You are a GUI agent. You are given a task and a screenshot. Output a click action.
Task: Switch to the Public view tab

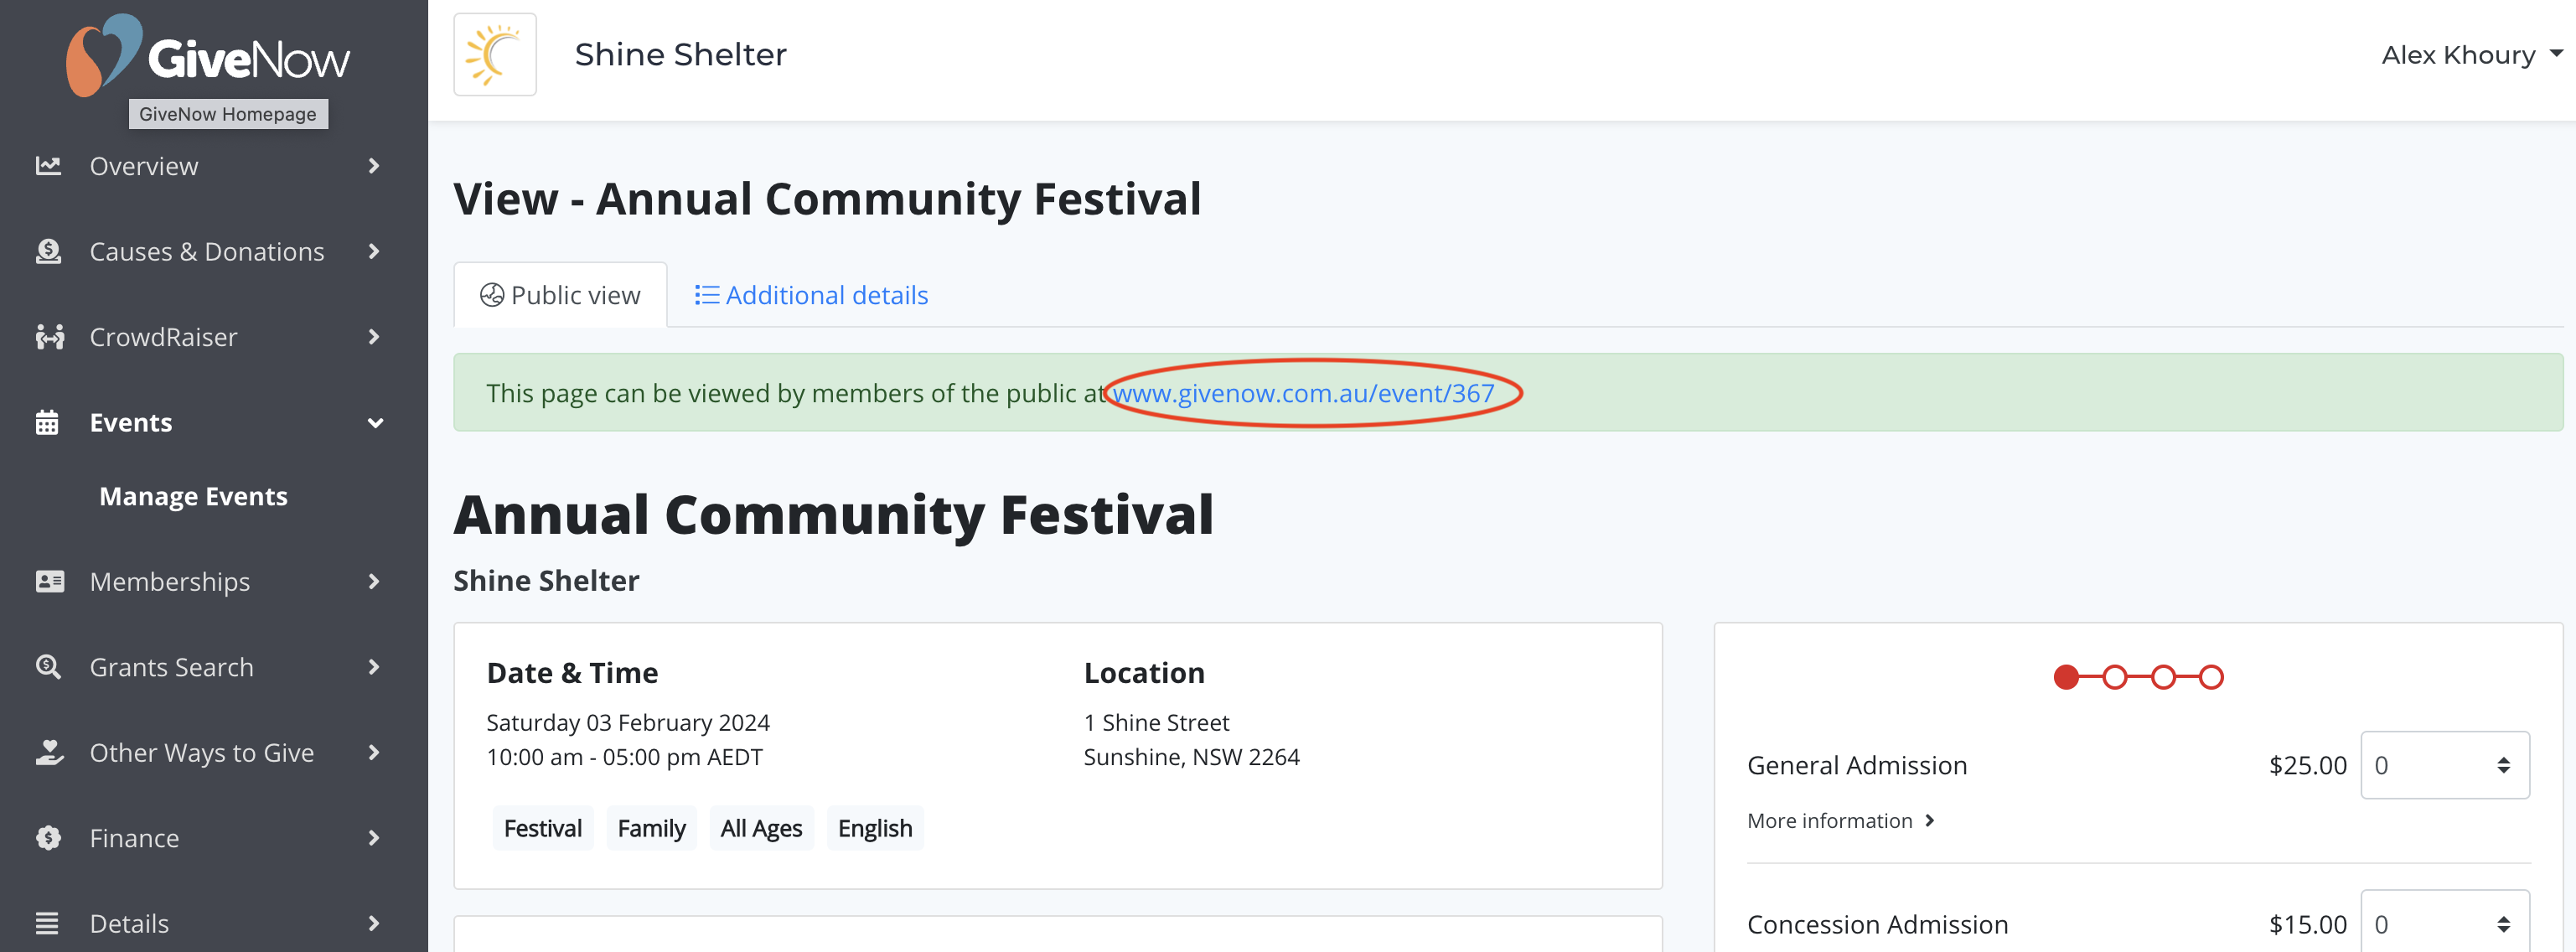coord(560,295)
